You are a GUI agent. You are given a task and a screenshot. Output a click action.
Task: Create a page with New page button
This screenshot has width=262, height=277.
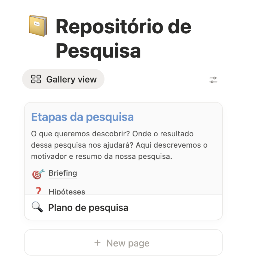[x=123, y=243]
